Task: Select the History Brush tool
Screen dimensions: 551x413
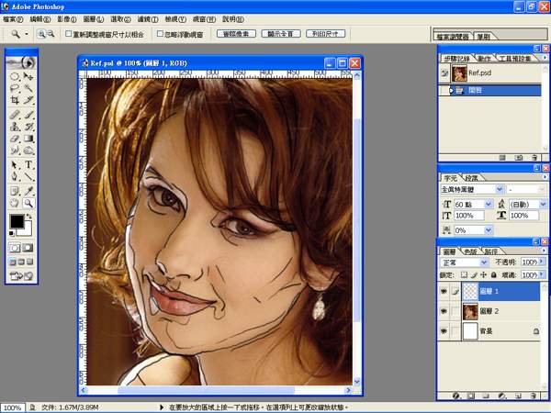Action: tap(28, 127)
